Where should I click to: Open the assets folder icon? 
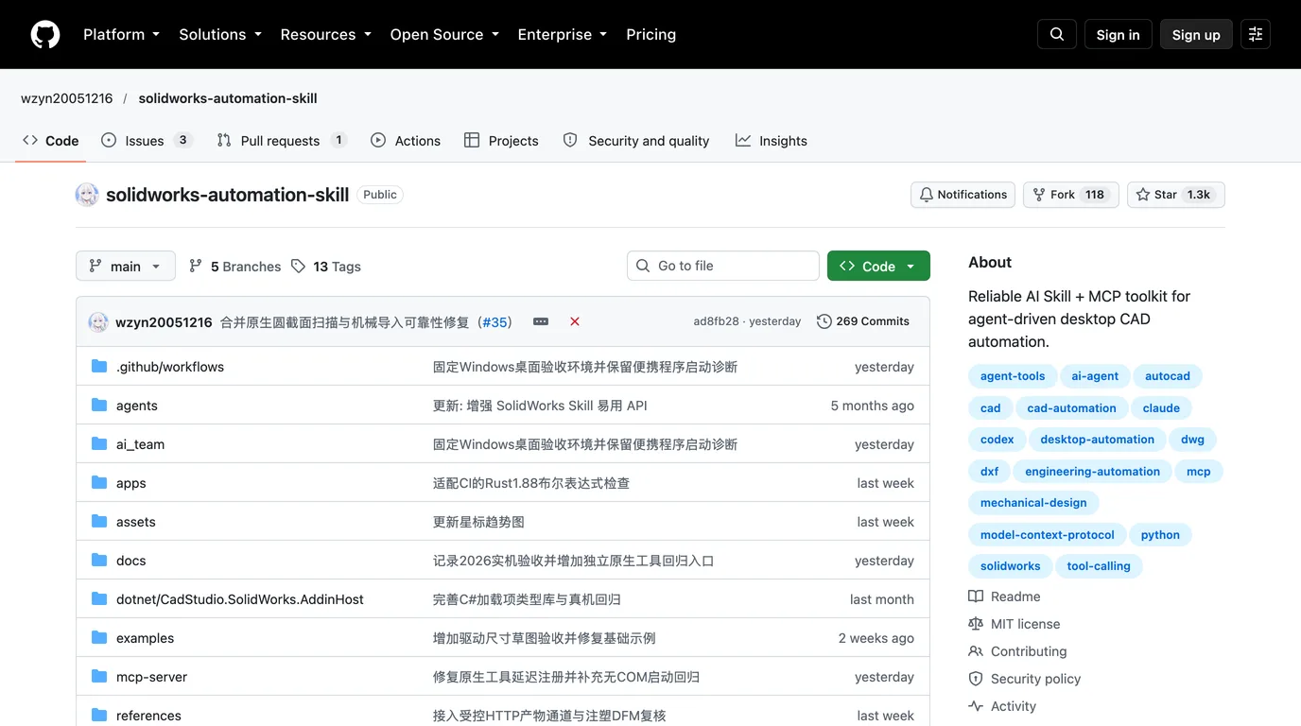point(99,522)
